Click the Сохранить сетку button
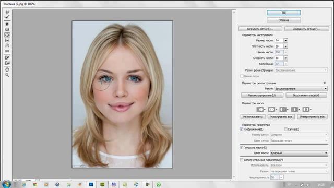This screenshot has width=334, height=188. coord(306,29)
